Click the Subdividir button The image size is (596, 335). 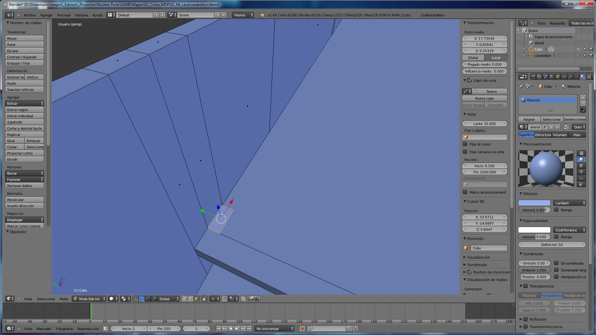point(24,122)
